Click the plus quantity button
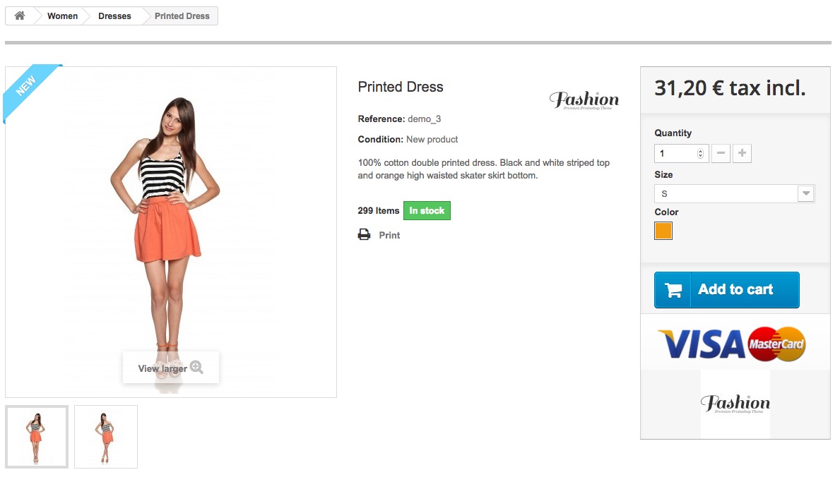840x489 pixels. click(x=742, y=153)
